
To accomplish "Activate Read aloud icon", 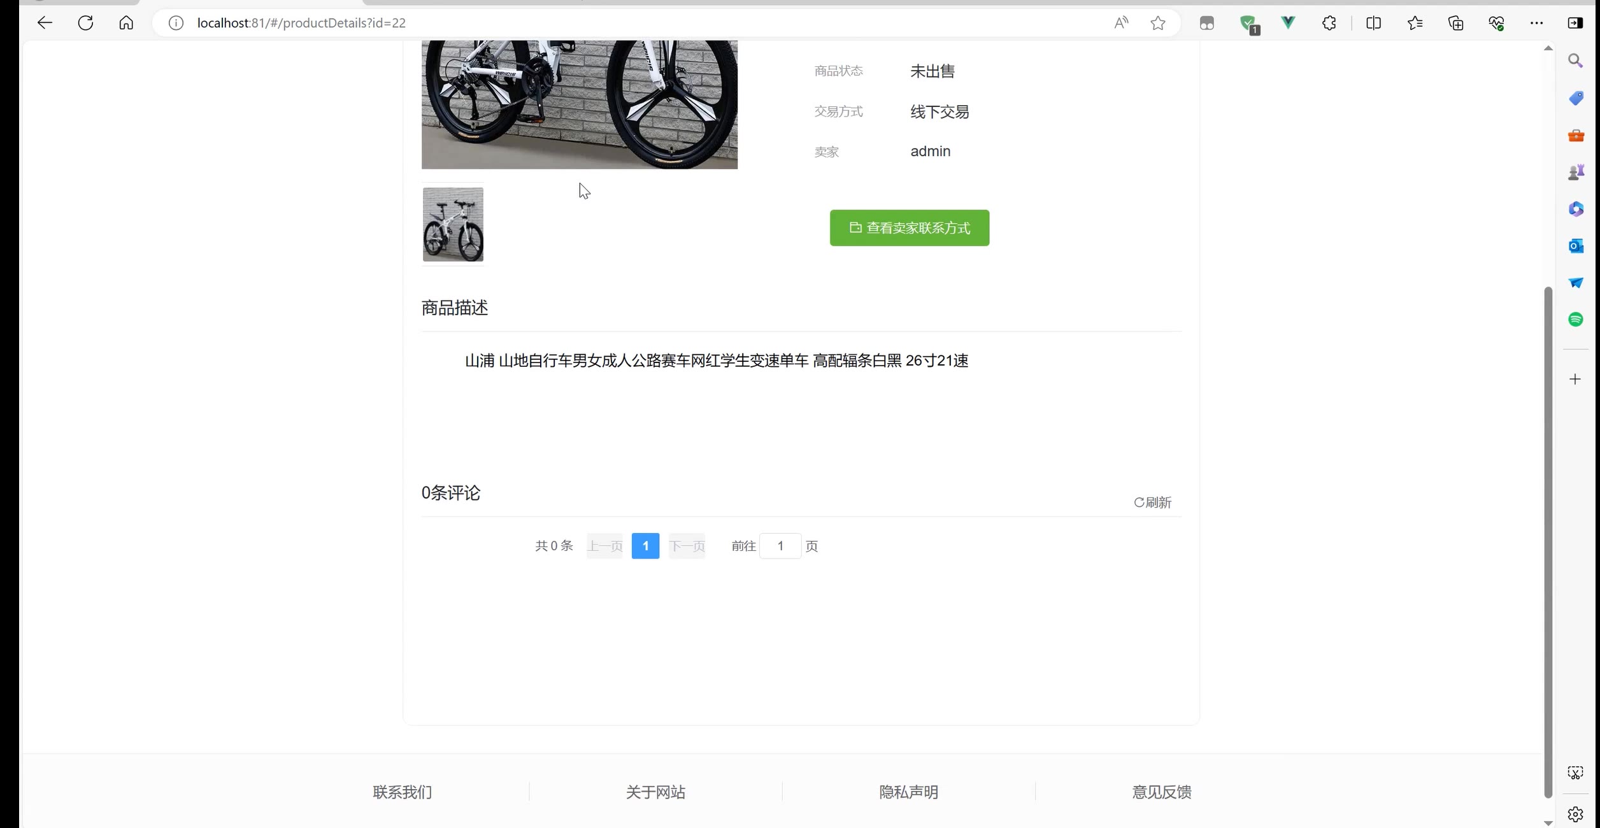I will (x=1121, y=23).
